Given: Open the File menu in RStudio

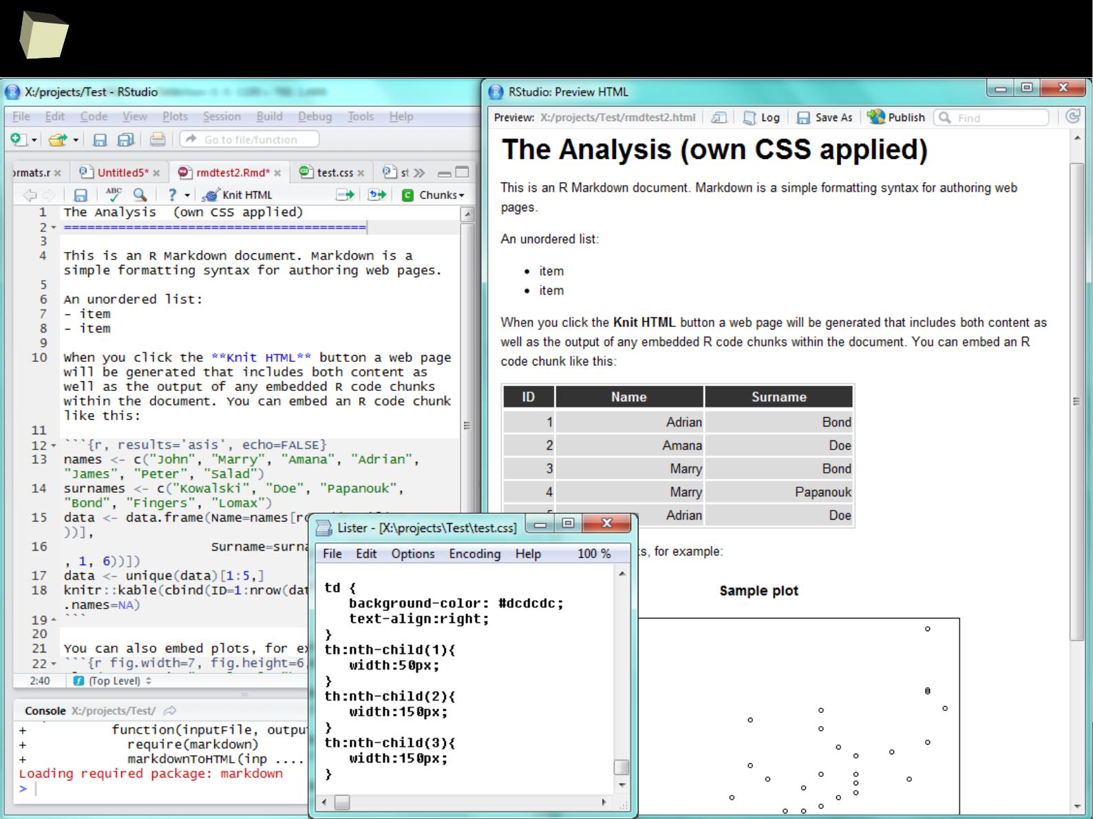Looking at the screenshot, I should click(x=21, y=116).
